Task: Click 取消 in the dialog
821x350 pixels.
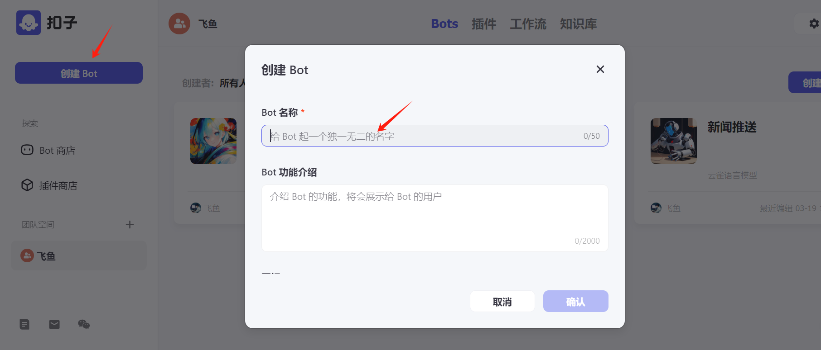Action: point(502,301)
